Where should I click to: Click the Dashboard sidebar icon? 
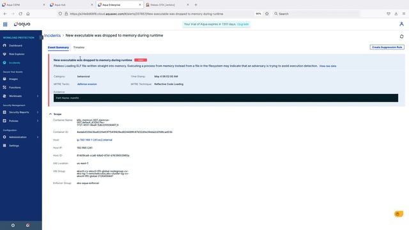pyautogui.click(x=4, y=45)
